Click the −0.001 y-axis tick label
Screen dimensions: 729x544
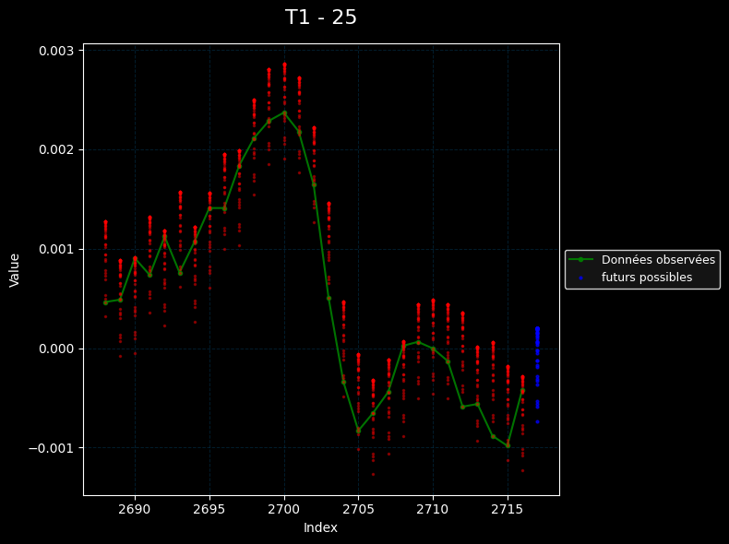(x=52, y=448)
